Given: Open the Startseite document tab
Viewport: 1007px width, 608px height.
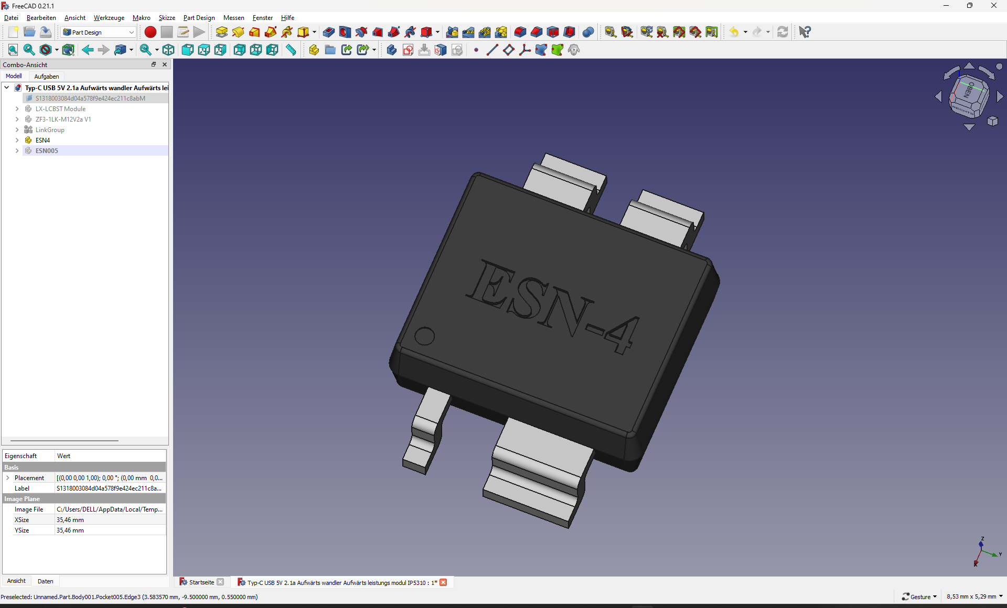Looking at the screenshot, I should tap(201, 582).
